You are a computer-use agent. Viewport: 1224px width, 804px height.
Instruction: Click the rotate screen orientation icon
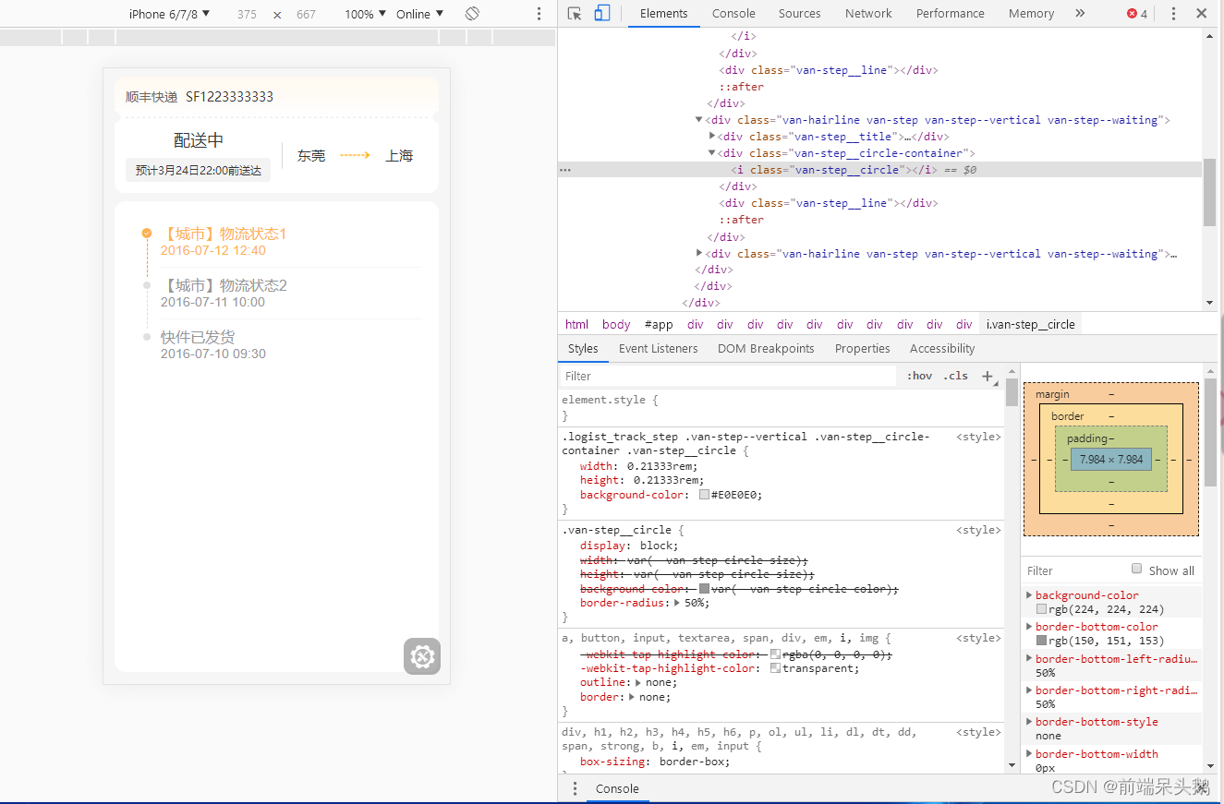coord(472,14)
